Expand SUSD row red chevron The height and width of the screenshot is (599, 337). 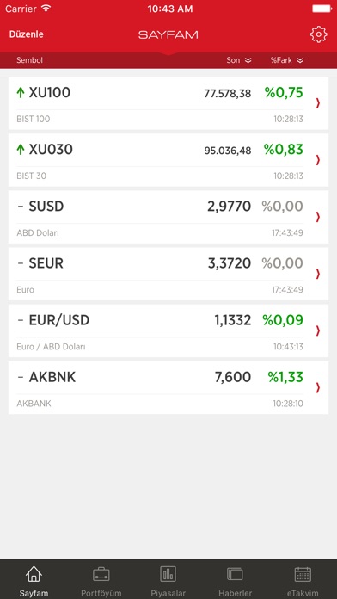coord(317,217)
